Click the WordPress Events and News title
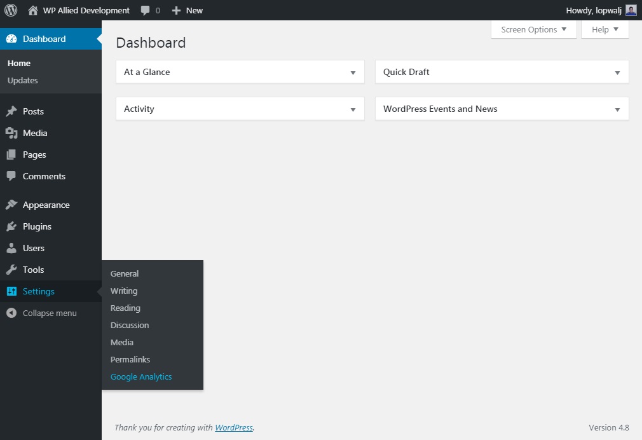This screenshot has width=642, height=440. coord(440,109)
